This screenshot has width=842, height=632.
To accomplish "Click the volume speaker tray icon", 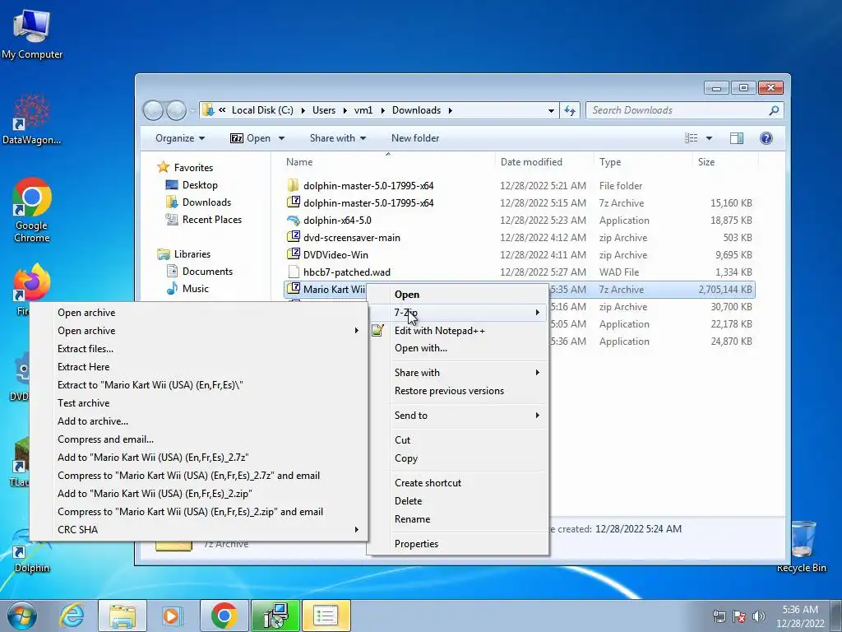I will pos(758,616).
